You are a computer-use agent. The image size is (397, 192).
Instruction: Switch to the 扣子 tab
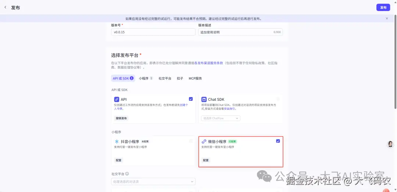click(x=180, y=78)
